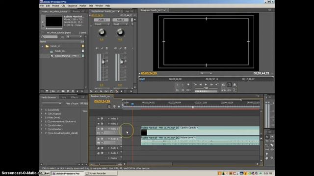This screenshot has height=176, width=314.
Task: Select the Zoom tool in Tools panel
Action: pos(272,158)
